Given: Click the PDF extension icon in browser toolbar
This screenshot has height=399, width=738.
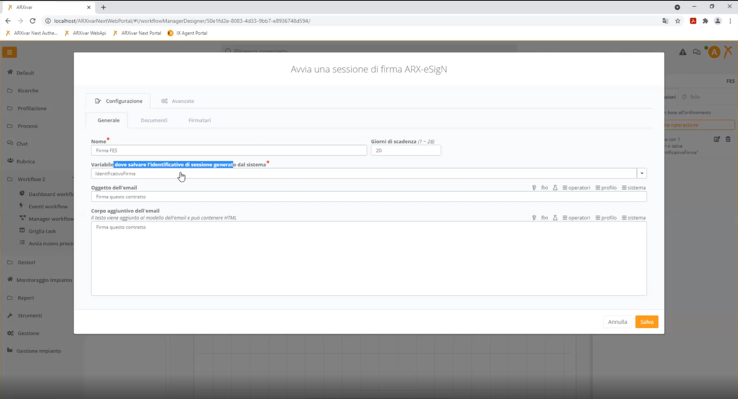Looking at the screenshot, I should 693,21.
